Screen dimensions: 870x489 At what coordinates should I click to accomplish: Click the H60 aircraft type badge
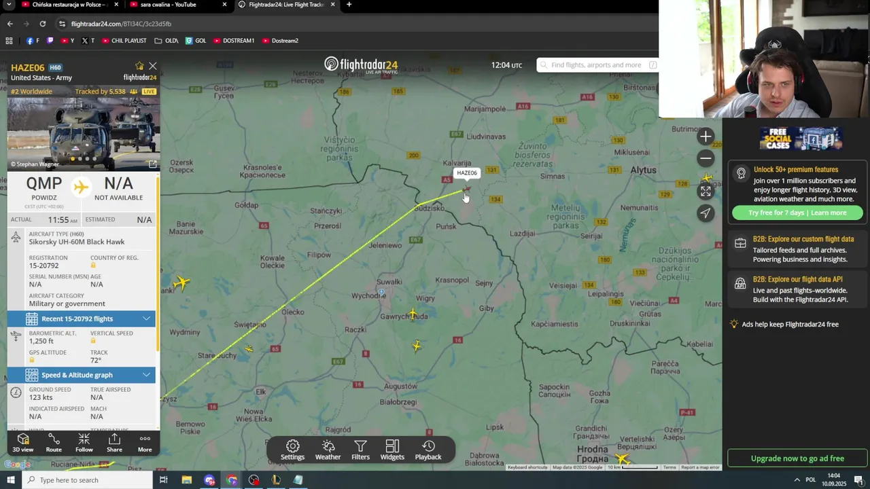click(x=55, y=68)
